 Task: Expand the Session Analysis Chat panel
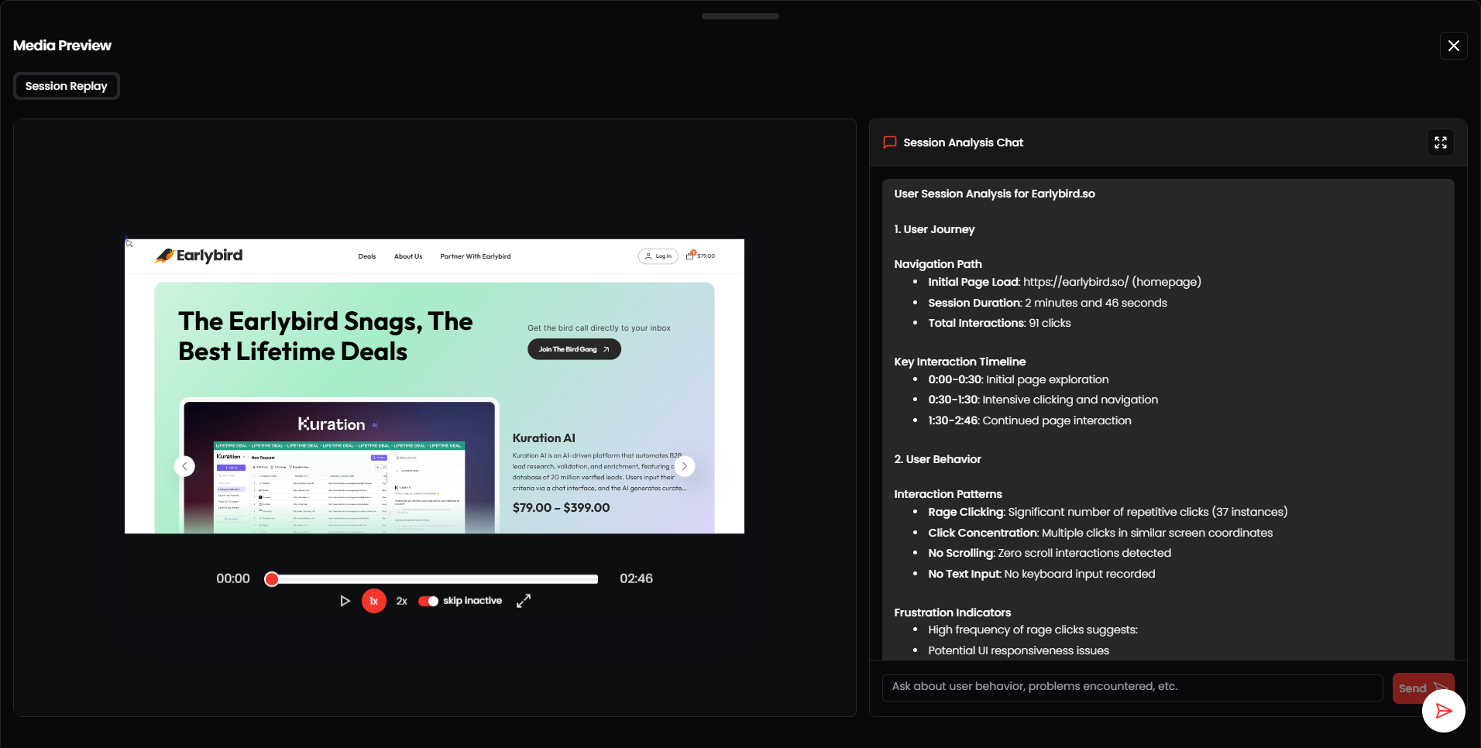pyautogui.click(x=1441, y=142)
